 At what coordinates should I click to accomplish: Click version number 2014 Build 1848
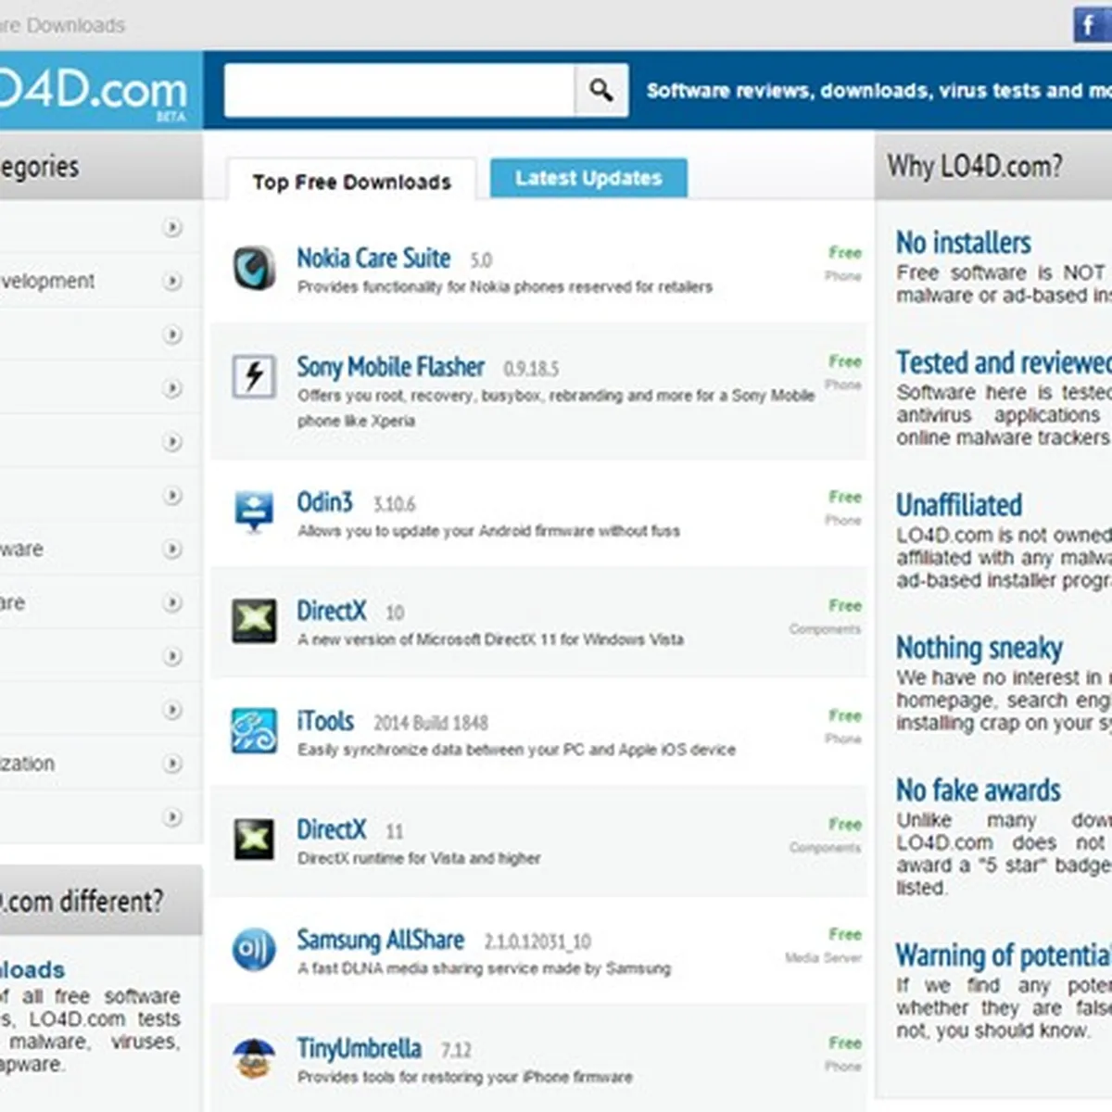coord(431,723)
